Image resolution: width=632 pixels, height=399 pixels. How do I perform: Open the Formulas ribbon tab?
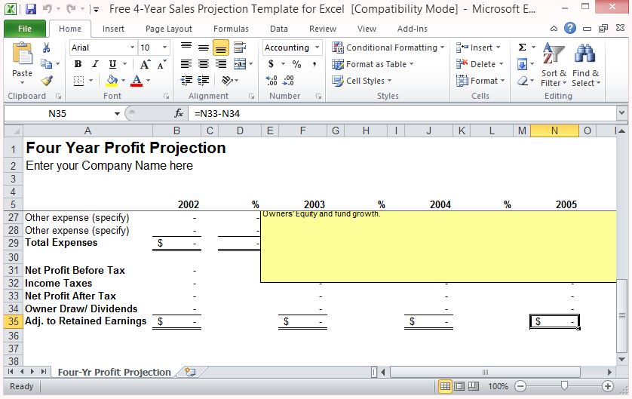(x=231, y=29)
